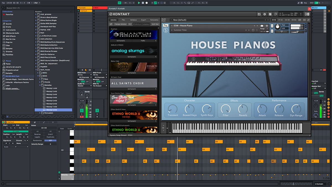Open Kontakt track MIDI From dropdown
The image size is (332, 187).
[x=84, y=75]
